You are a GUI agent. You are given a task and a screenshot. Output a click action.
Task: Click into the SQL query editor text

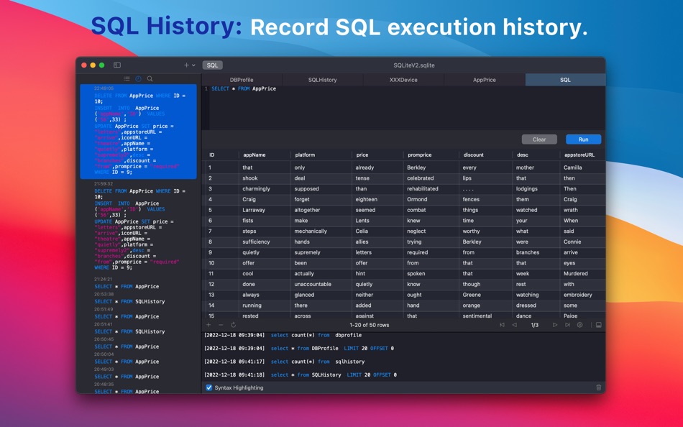244,89
